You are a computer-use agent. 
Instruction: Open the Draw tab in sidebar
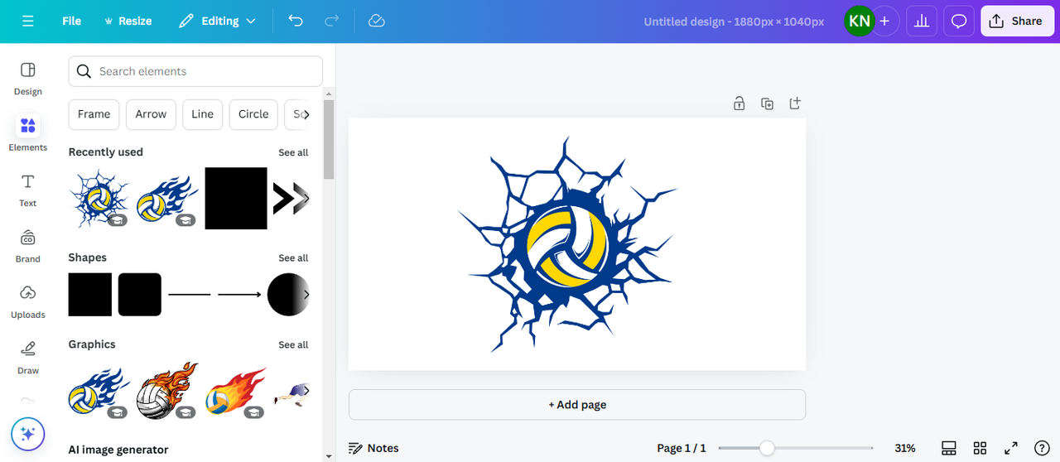[x=28, y=358]
